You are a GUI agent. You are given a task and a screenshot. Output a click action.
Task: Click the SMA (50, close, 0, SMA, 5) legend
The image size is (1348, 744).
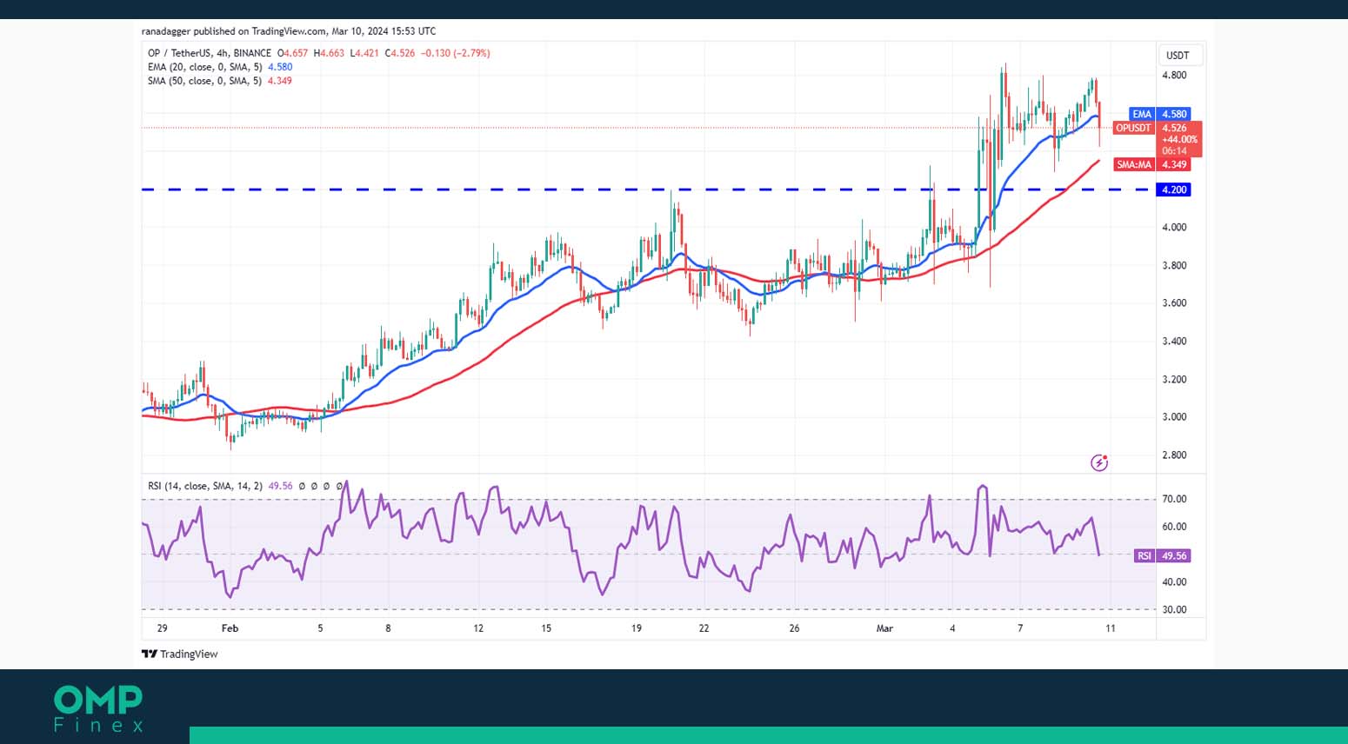(204, 81)
